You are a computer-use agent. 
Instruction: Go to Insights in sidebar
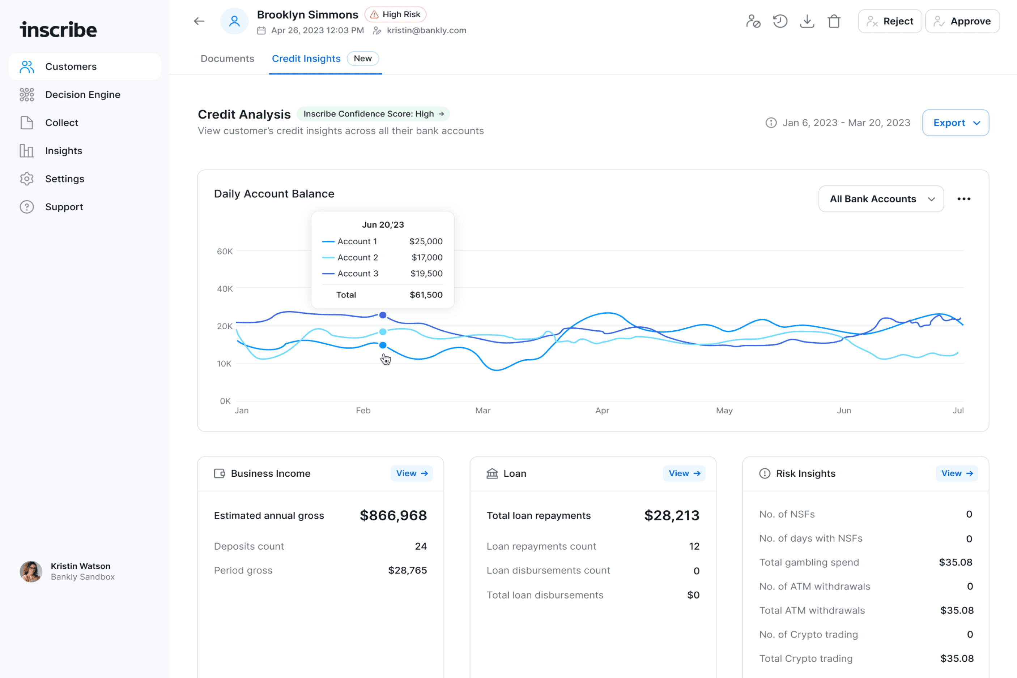click(x=64, y=151)
